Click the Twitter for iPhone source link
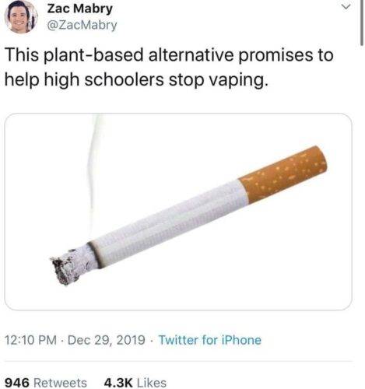Image resolution: width=365 pixels, height=389 pixels. 209,340
